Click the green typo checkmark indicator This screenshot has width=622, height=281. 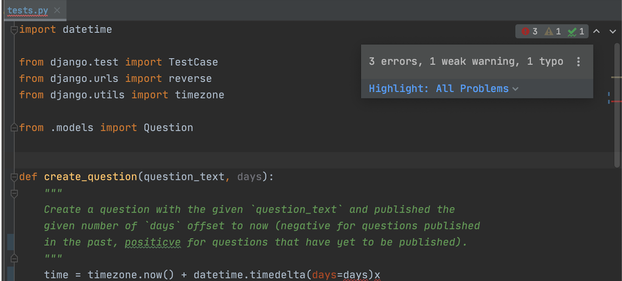pos(576,31)
